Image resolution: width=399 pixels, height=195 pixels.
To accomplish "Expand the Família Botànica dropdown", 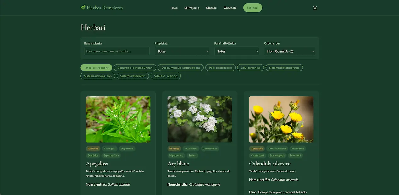I will [x=237, y=51].
